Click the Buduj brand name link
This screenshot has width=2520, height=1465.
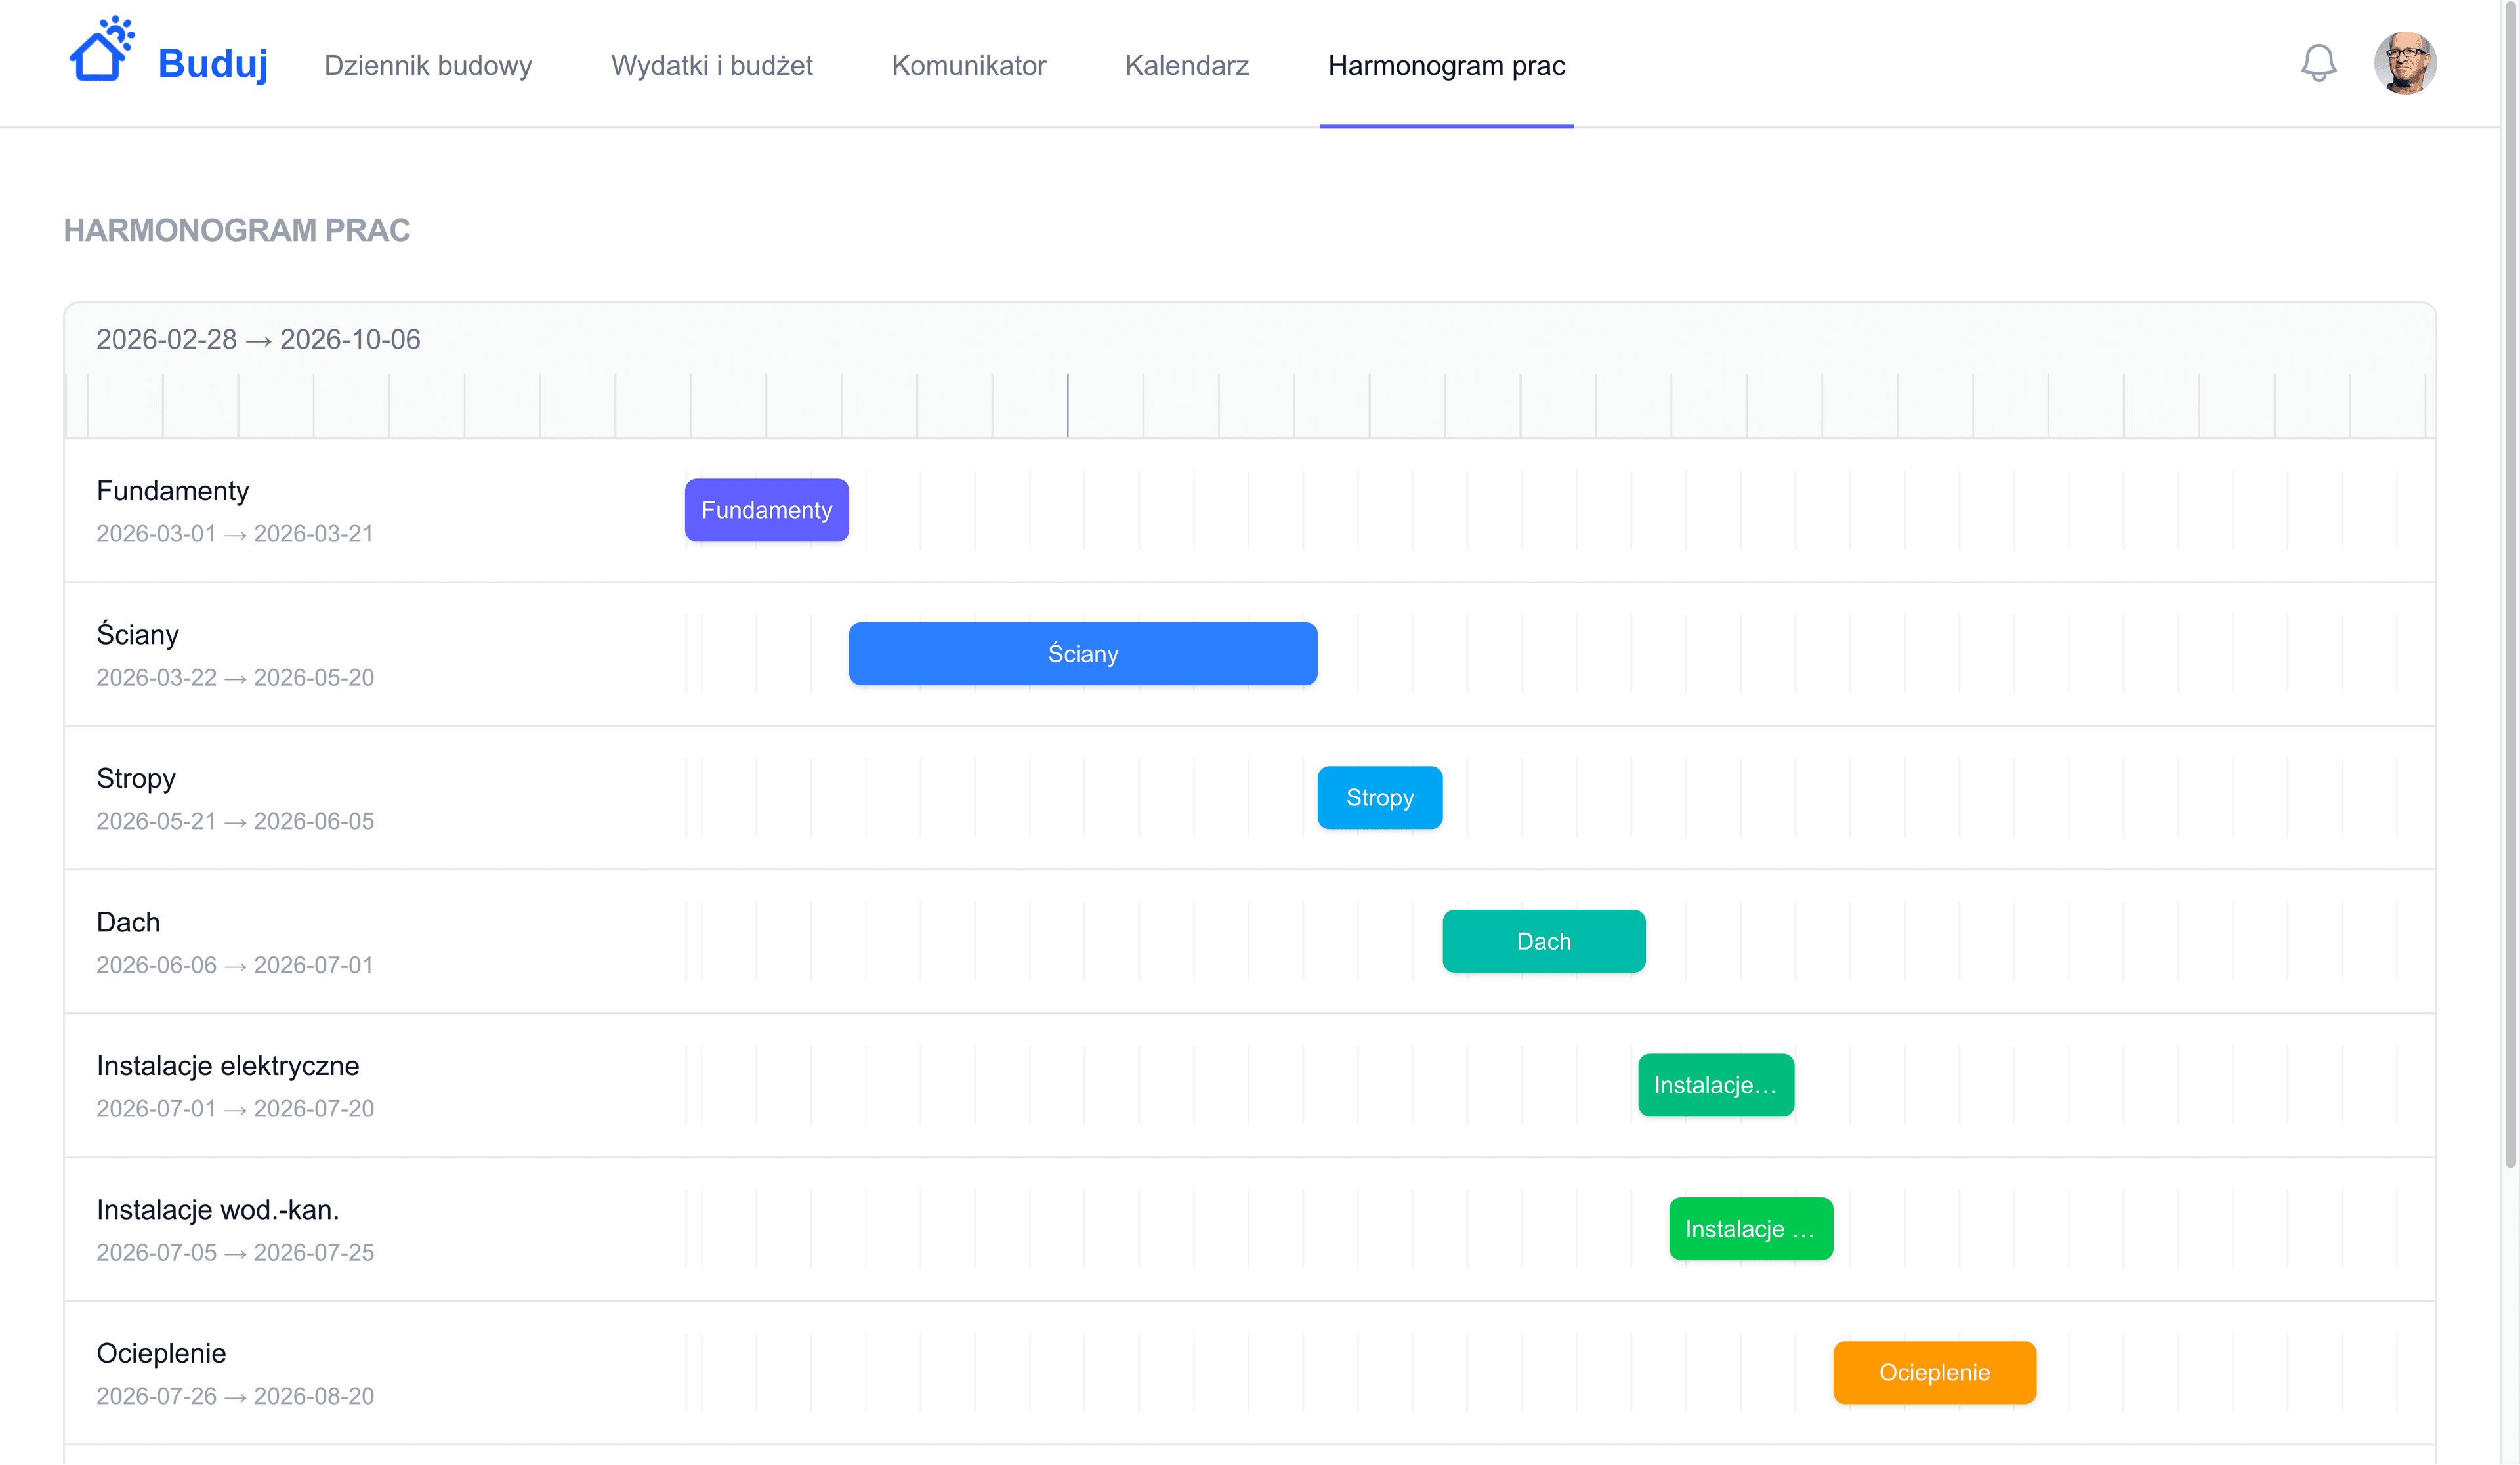pos(213,64)
